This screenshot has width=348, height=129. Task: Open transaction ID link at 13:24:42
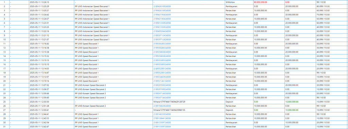coord(162,15)
